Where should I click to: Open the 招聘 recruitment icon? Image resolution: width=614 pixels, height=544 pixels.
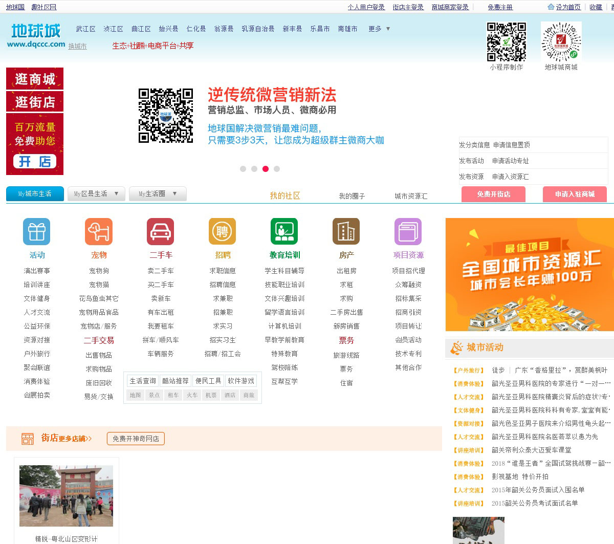click(x=223, y=231)
